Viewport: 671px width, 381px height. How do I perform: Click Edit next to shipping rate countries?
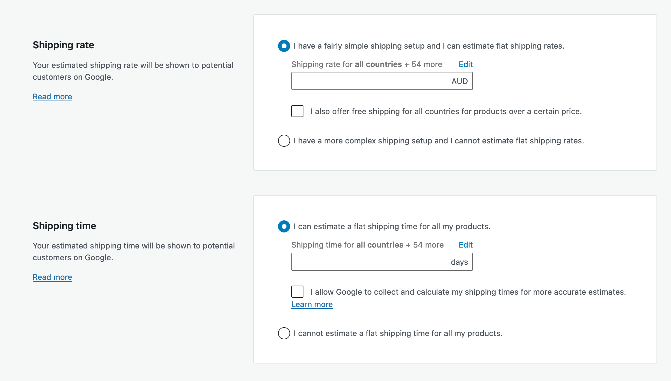tap(465, 64)
